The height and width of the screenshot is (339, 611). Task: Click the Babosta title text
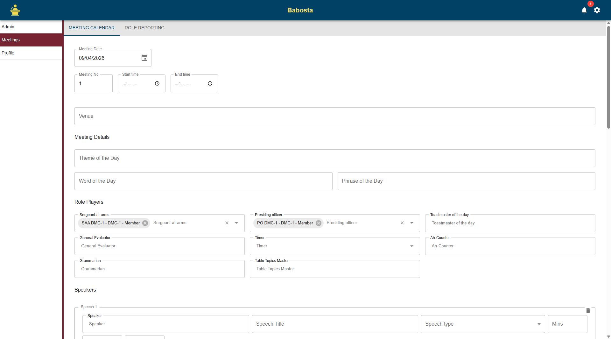[x=300, y=10]
